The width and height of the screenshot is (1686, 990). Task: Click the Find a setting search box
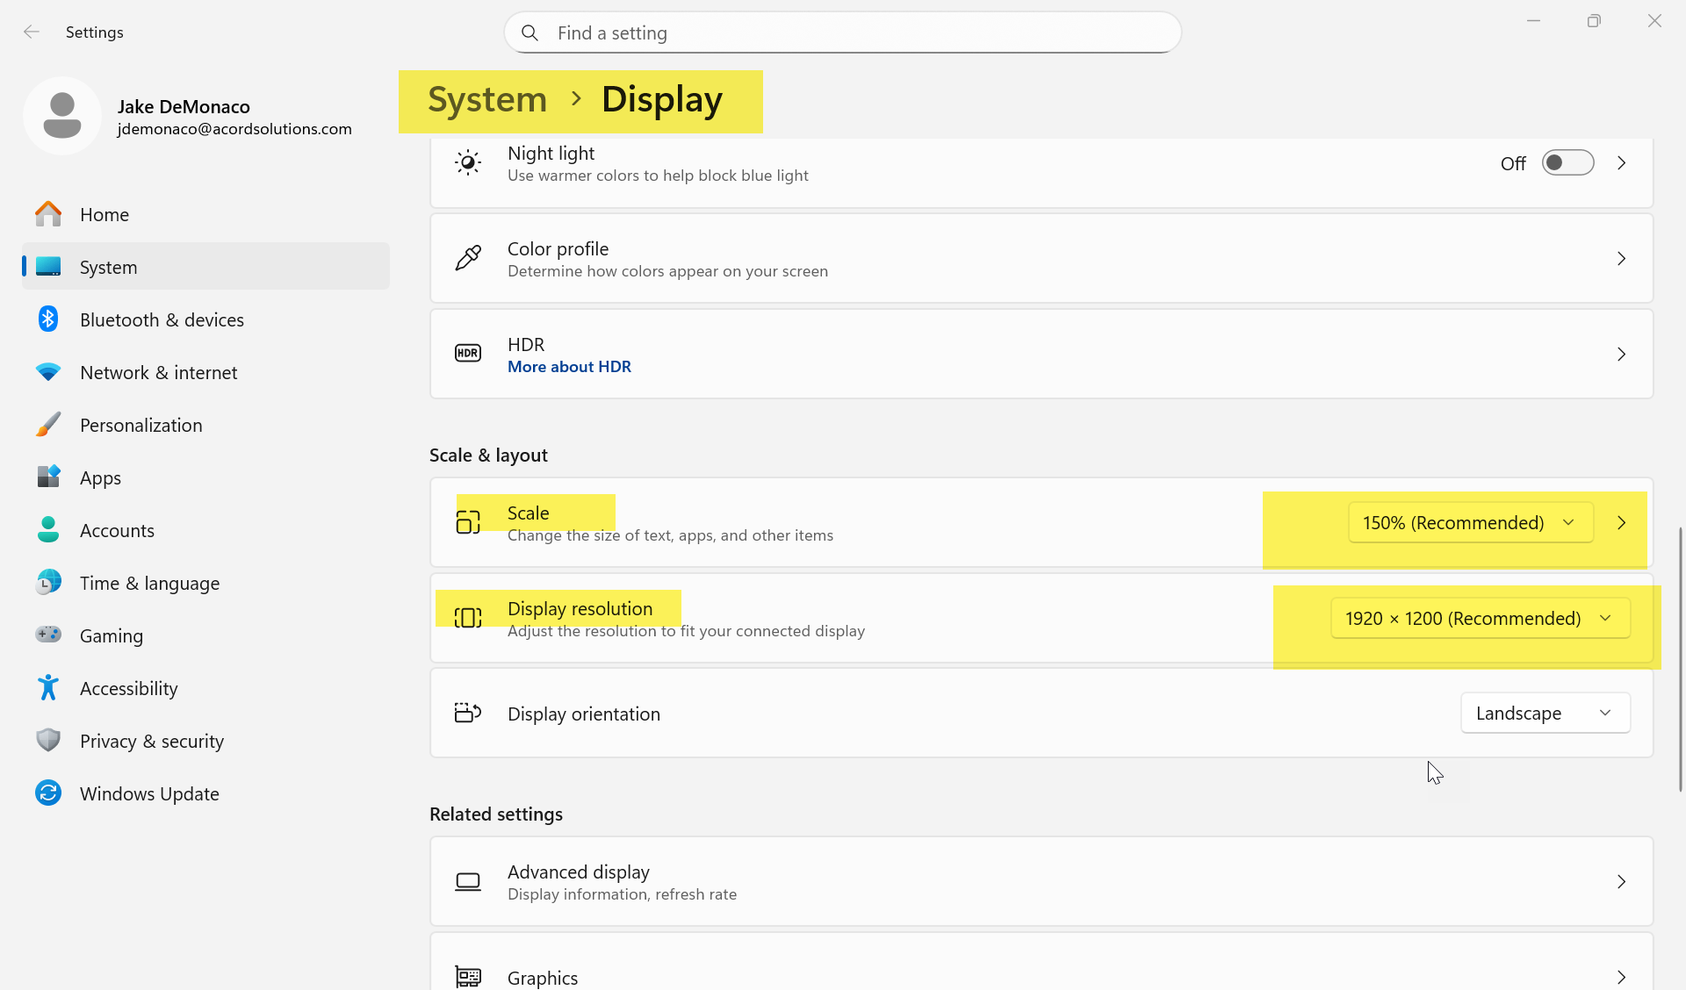(x=843, y=32)
